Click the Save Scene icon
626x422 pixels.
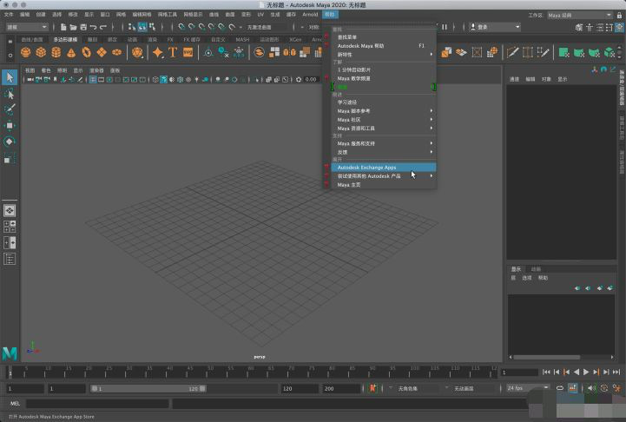coord(83,27)
